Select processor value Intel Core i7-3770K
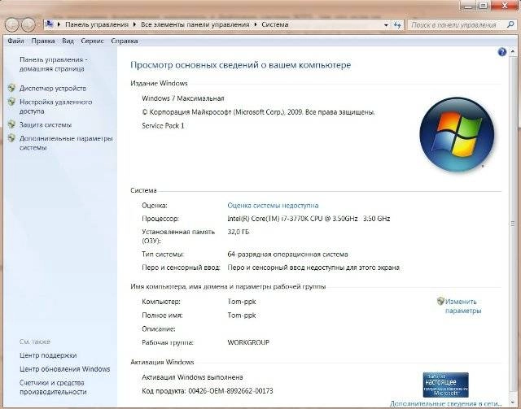521x409 pixels. pos(309,219)
